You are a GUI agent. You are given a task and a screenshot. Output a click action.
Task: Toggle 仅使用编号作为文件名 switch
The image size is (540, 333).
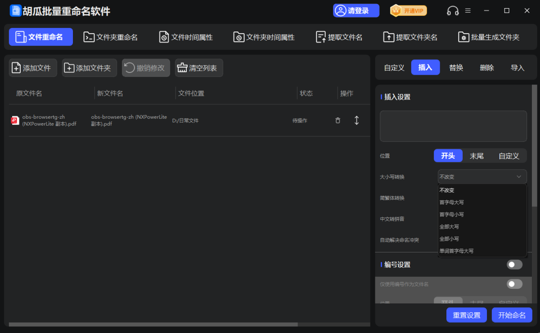[514, 284]
